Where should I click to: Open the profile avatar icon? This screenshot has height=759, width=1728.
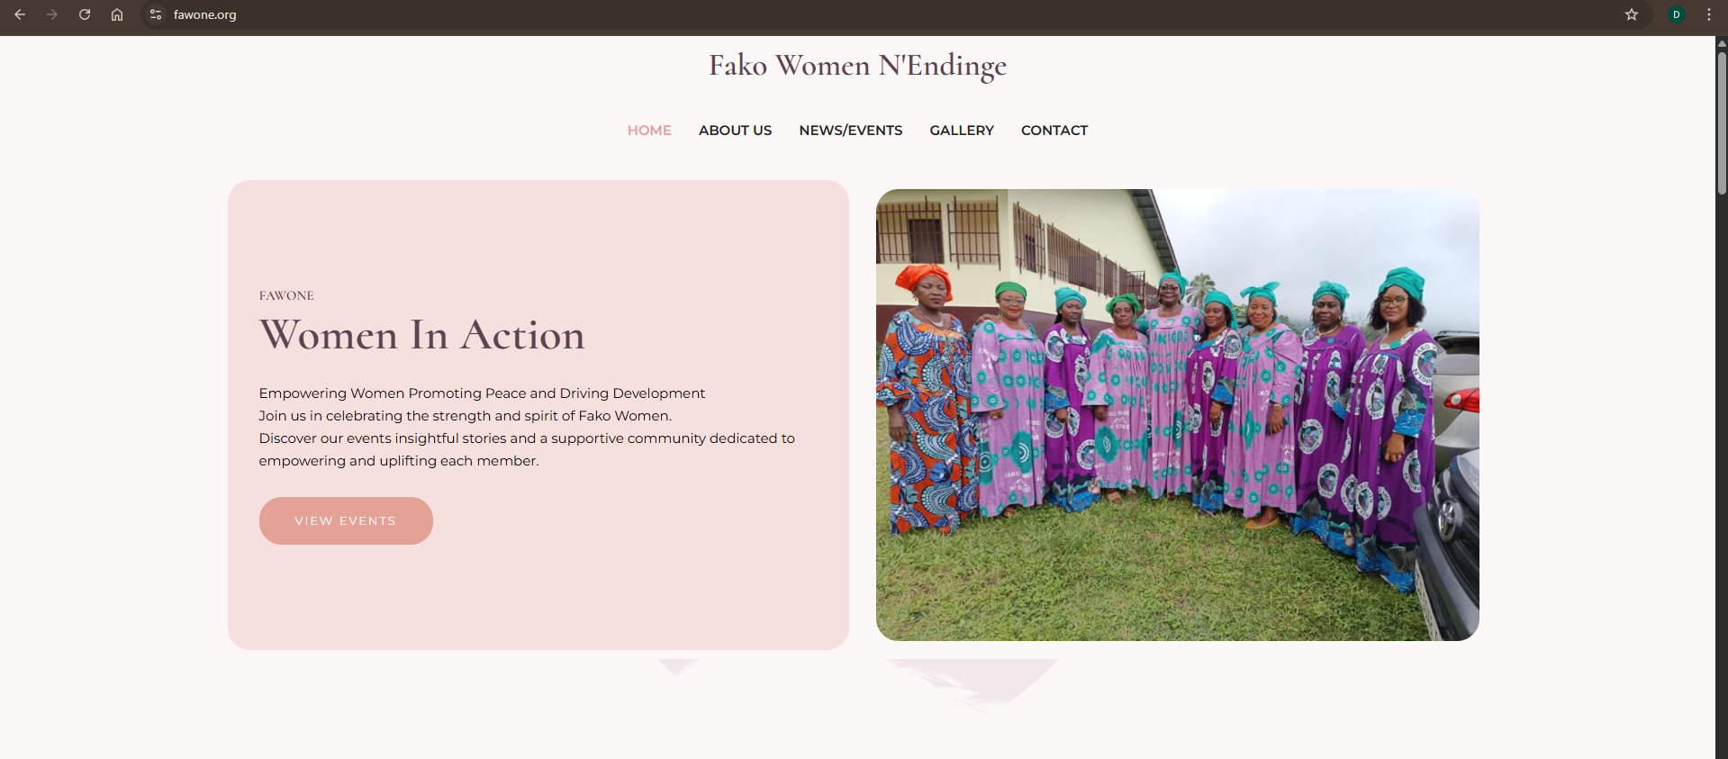coord(1677,14)
